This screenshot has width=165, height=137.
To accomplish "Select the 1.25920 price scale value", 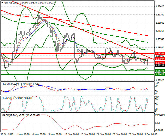I will click(160, 80).
